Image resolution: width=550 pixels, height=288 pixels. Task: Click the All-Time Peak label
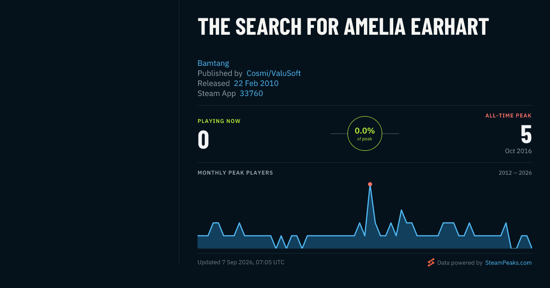click(x=509, y=116)
